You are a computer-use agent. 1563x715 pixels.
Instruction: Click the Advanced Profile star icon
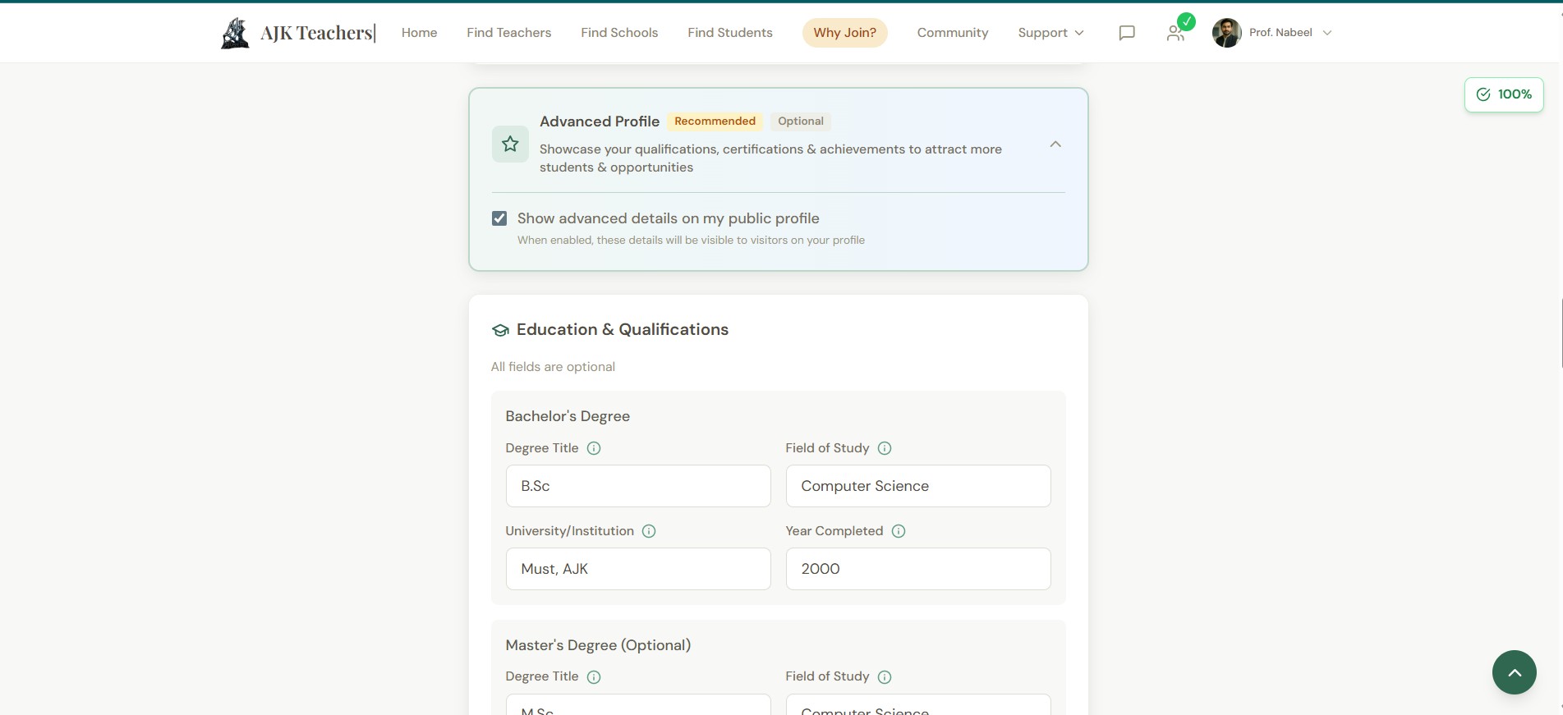point(510,144)
